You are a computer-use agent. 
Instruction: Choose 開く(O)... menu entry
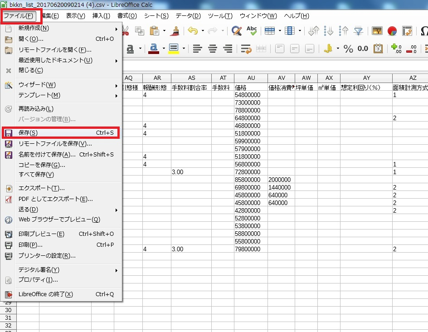click(x=61, y=39)
